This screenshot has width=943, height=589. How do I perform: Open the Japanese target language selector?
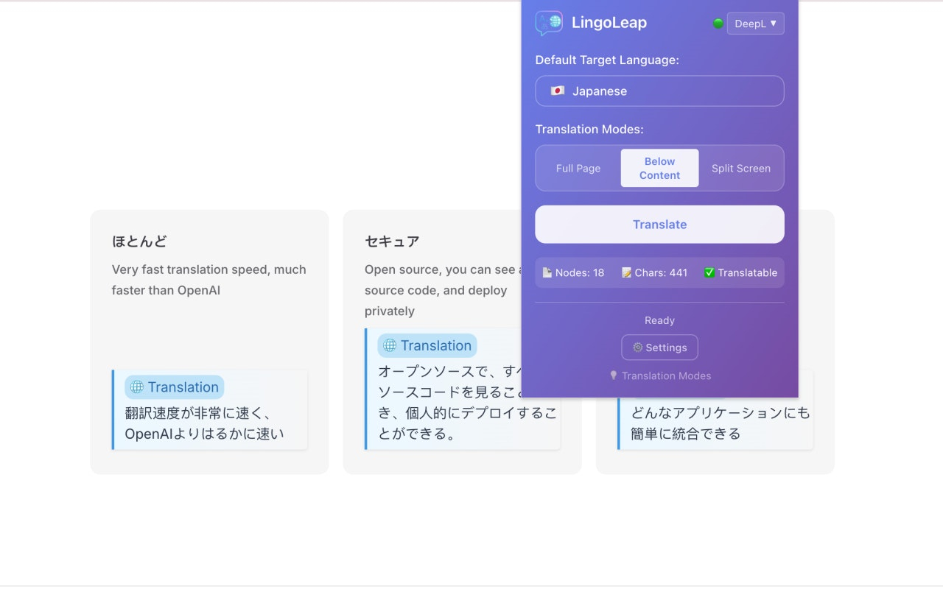click(x=659, y=91)
